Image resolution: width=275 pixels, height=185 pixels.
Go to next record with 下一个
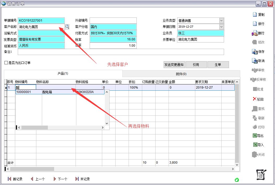coord(60,179)
